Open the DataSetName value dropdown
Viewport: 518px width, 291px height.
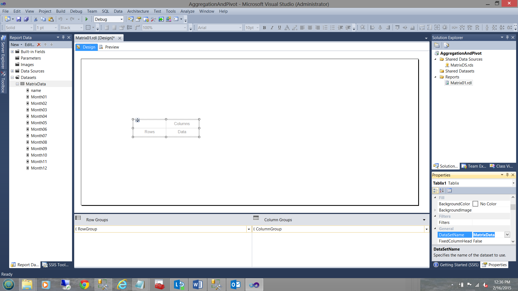507,235
